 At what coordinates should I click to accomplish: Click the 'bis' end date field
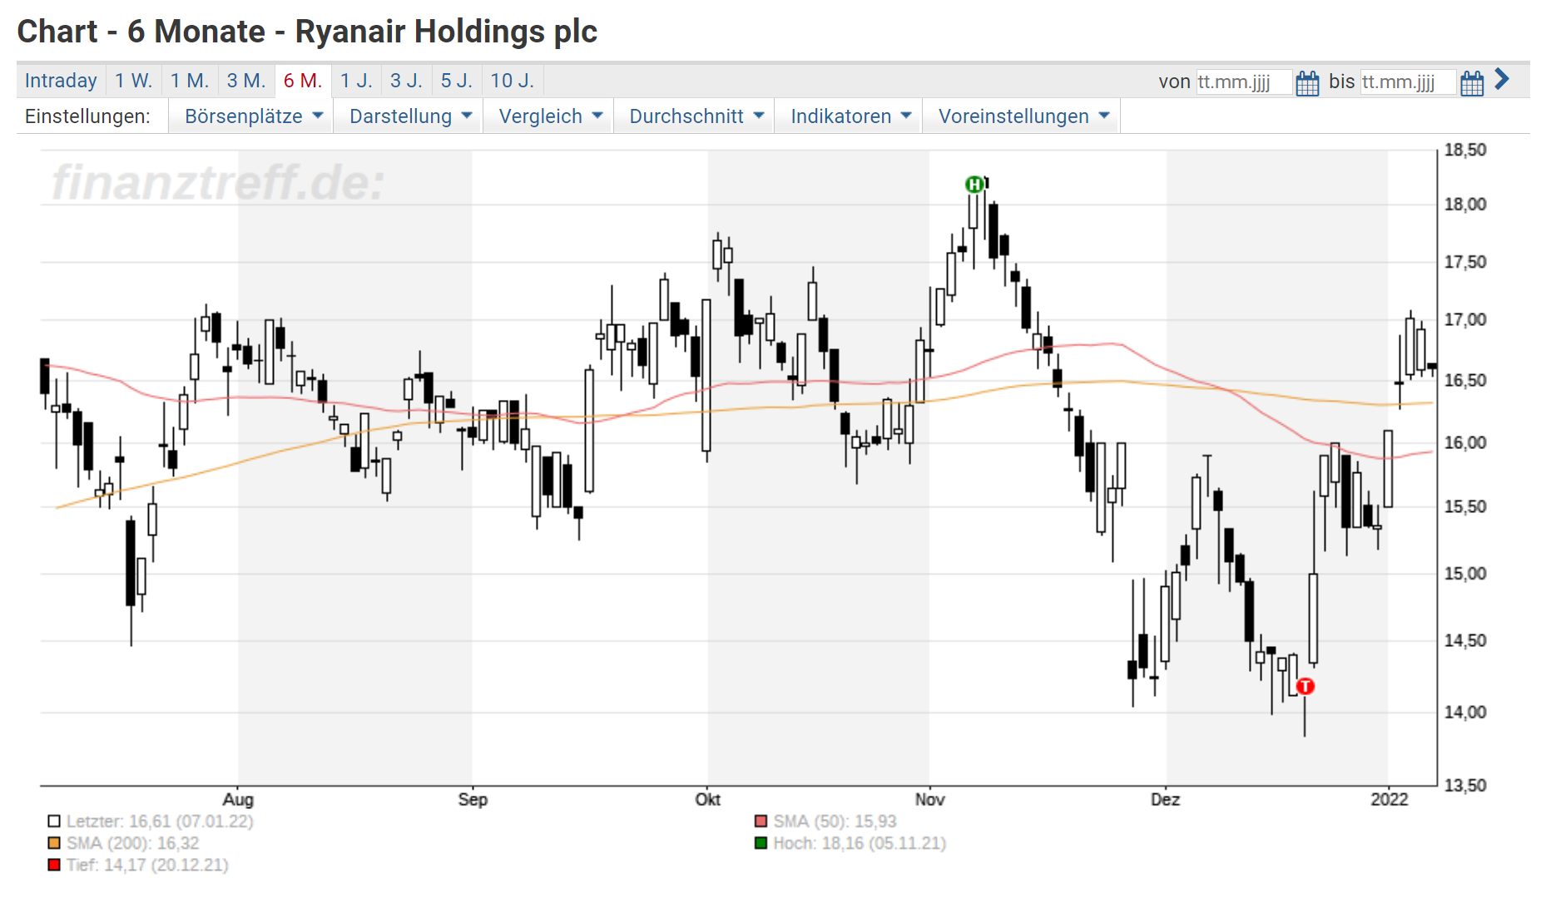1408,81
